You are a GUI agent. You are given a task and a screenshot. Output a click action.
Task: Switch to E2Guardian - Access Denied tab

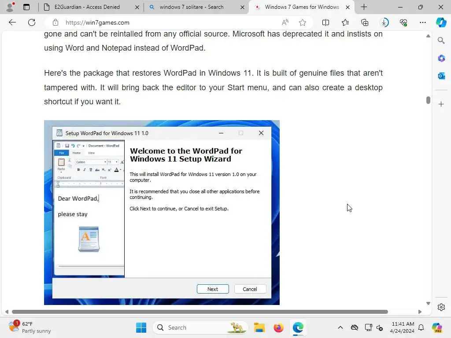91,7
